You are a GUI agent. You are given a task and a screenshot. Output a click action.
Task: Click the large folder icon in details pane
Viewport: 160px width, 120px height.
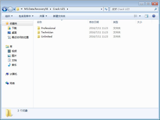[9, 113]
